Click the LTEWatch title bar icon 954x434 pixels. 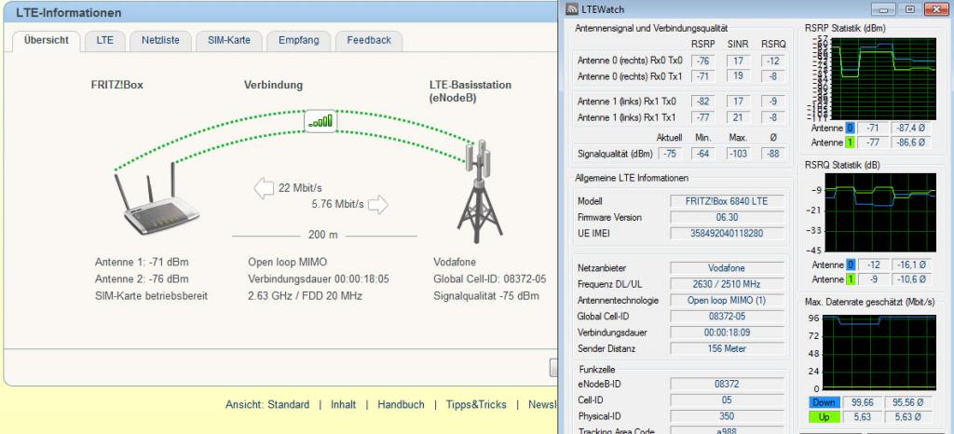[x=571, y=9]
